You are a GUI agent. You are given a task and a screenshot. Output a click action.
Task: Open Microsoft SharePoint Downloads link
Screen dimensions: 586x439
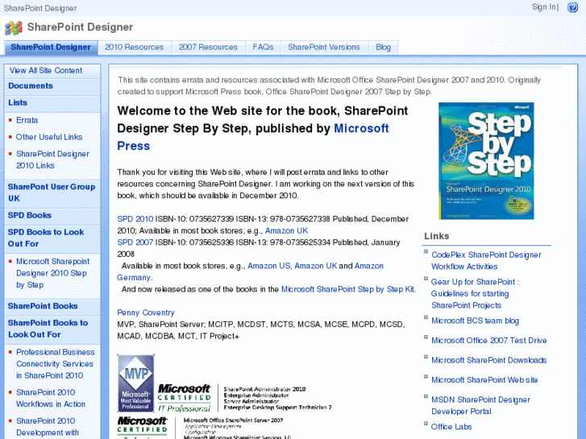click(x=488, y=361)
